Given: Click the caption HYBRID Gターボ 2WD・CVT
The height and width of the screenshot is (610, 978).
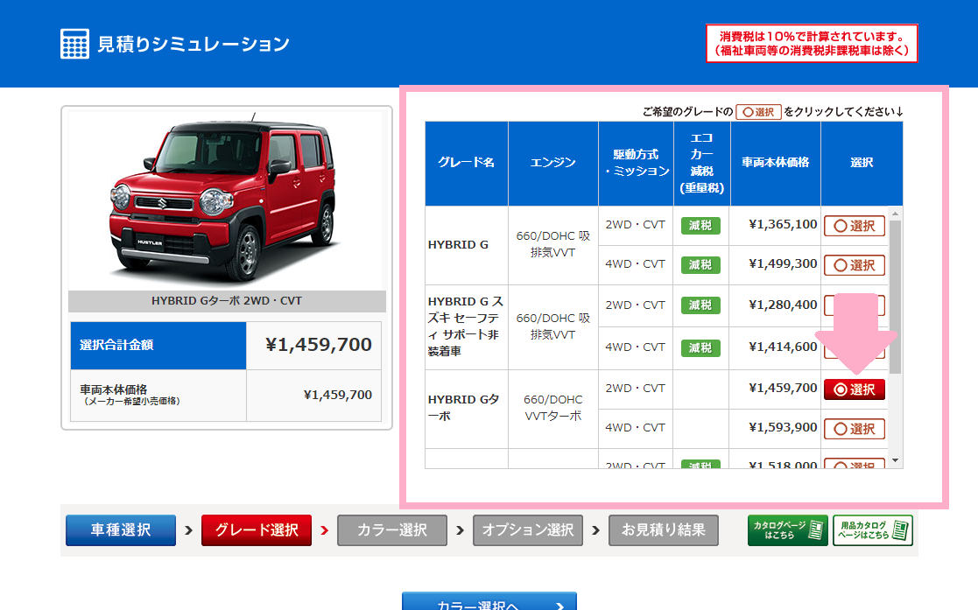Looking at the screenshot, I should (227, 301).
